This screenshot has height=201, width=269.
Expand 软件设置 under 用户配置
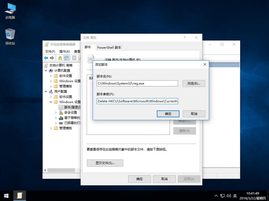51,97
